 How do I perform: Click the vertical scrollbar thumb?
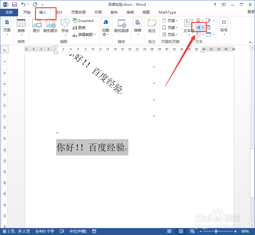coord(252,173)
